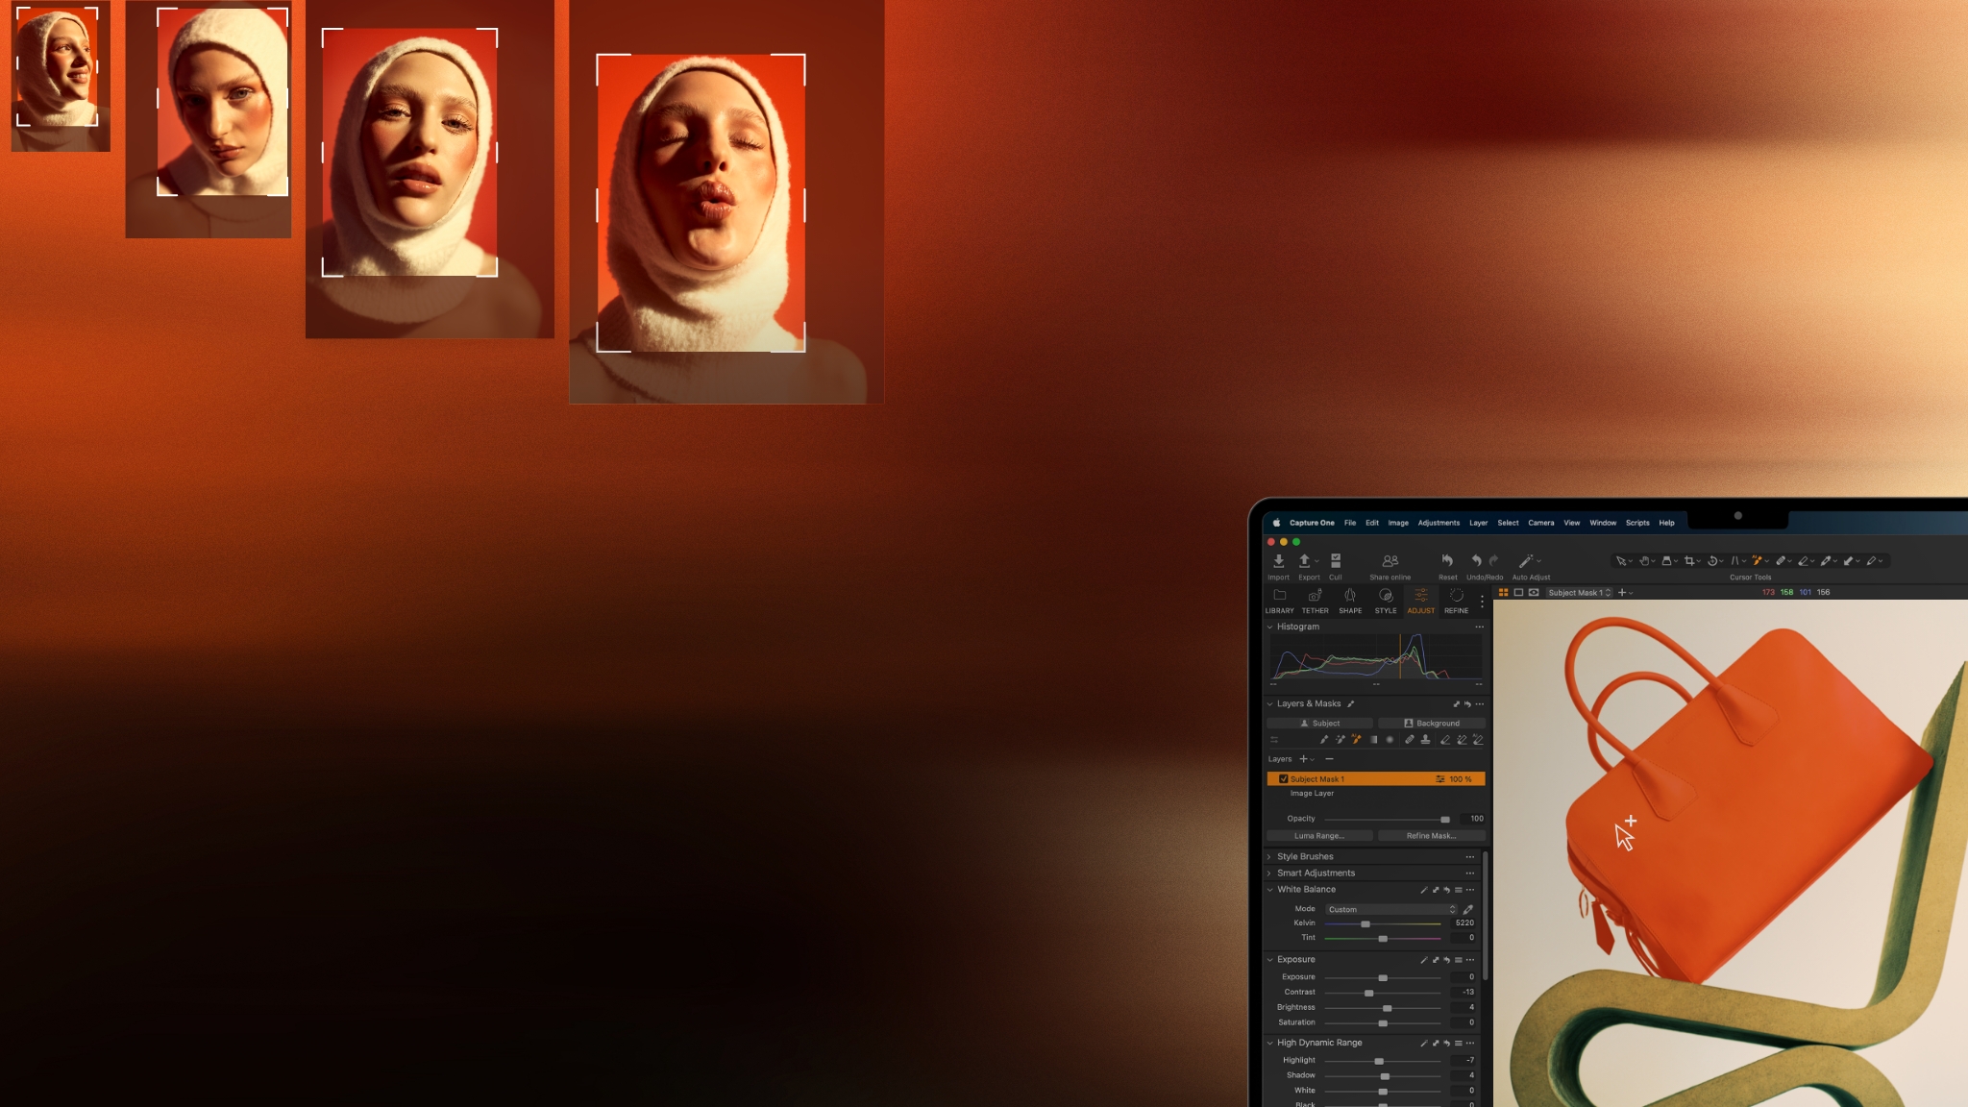
Task: Select the radial gradient mask tool
Action: tap(1390, 740)
